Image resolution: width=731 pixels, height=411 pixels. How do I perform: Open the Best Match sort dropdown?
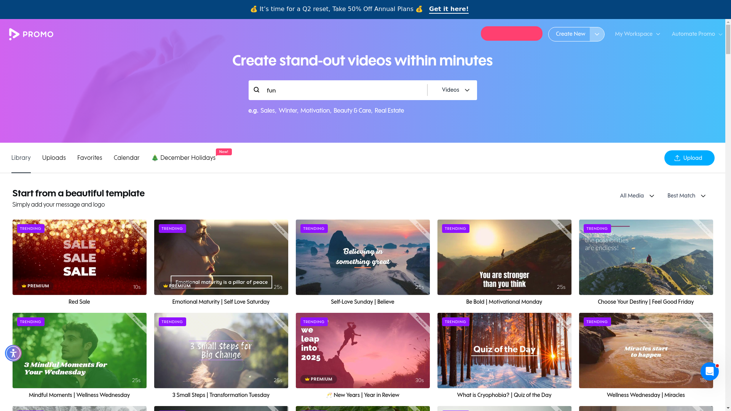[686, 196]
